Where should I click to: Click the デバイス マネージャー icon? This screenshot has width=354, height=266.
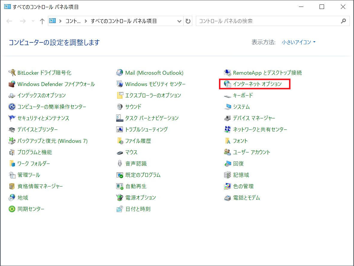click(x=227, y=118)
